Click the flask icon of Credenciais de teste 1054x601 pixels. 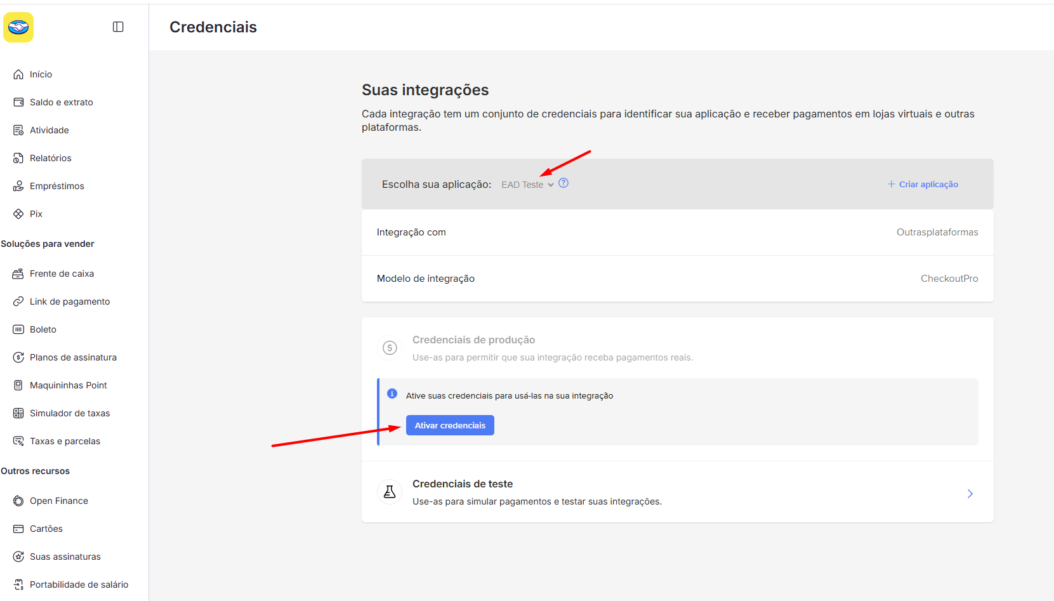[390, 492]
